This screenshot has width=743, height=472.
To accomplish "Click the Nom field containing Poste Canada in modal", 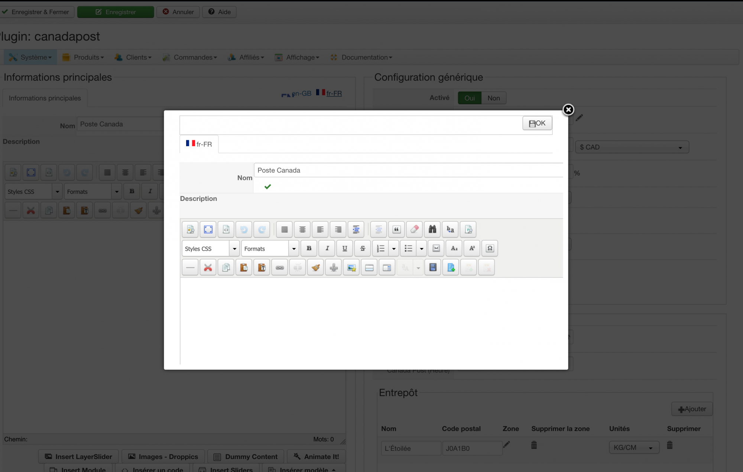I will coord(409,170).
